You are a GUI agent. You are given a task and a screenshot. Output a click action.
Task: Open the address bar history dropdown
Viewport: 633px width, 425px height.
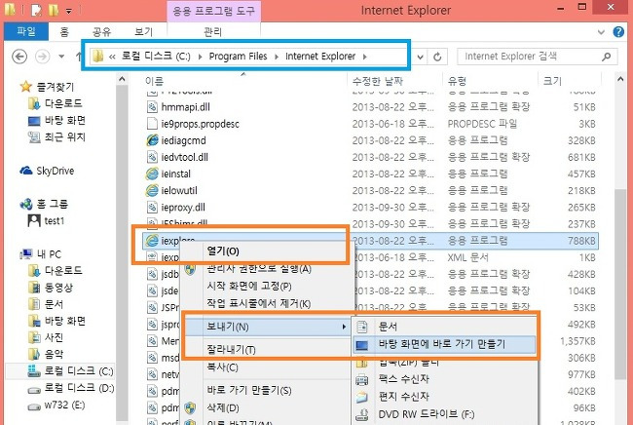(x=420, y=57)
